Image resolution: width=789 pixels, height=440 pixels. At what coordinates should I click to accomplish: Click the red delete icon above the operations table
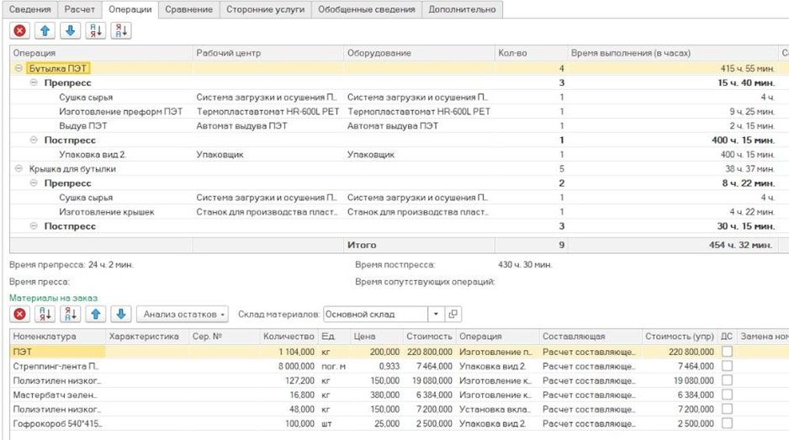pyautogui.click(x=19, y=31)
